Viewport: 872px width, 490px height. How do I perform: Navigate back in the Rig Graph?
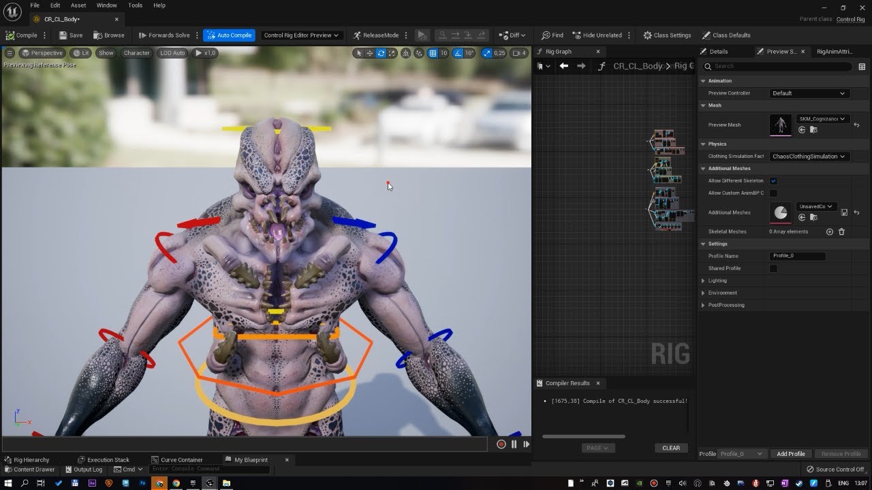click(x=563, y=66)
